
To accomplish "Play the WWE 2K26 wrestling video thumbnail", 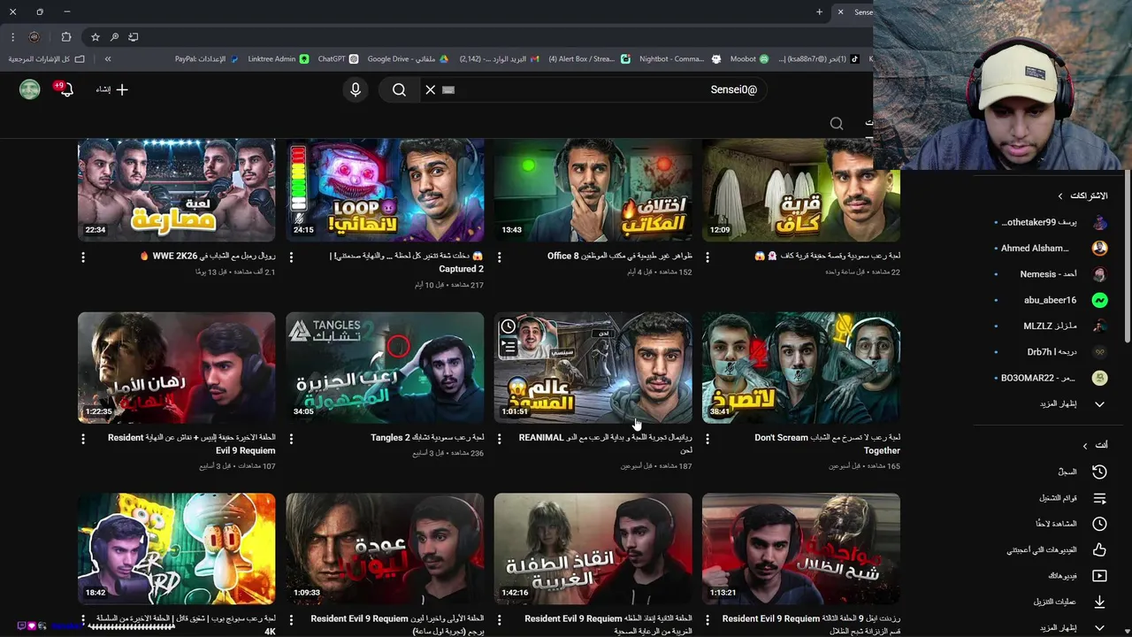I will (x=176, y=189).
